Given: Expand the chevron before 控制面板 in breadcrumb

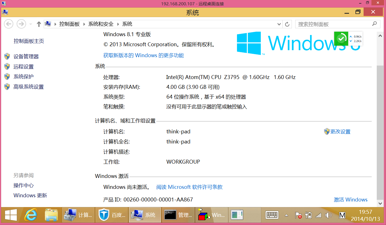Looking at the screenshot, I should pos(55,24).
